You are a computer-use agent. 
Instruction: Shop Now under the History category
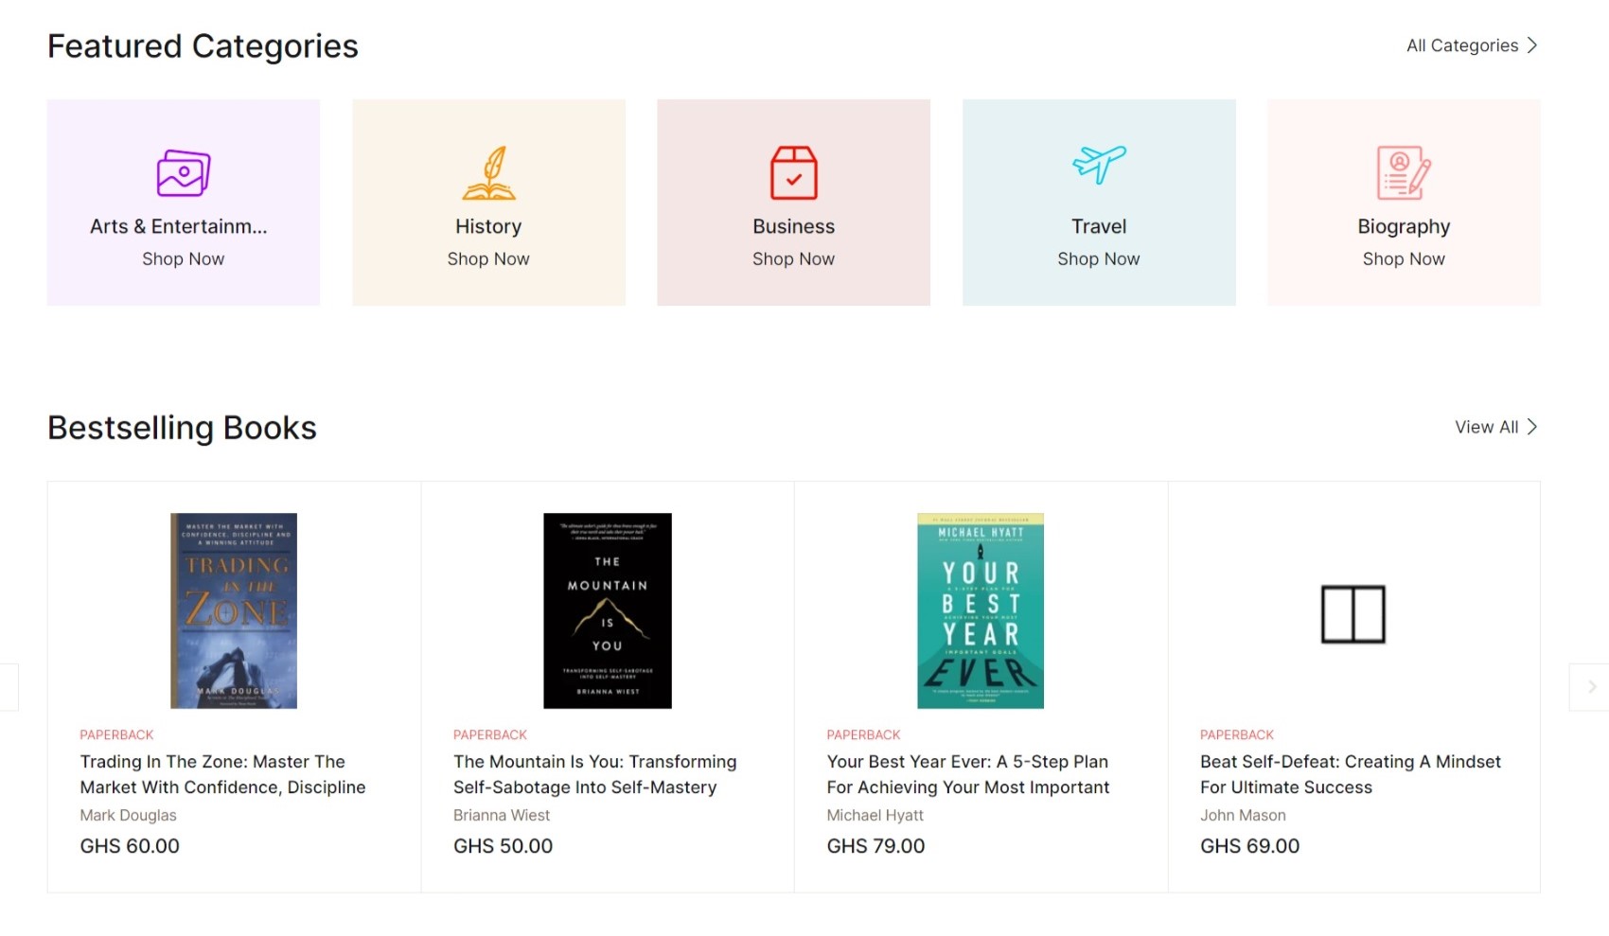click(x=488, y=259)
